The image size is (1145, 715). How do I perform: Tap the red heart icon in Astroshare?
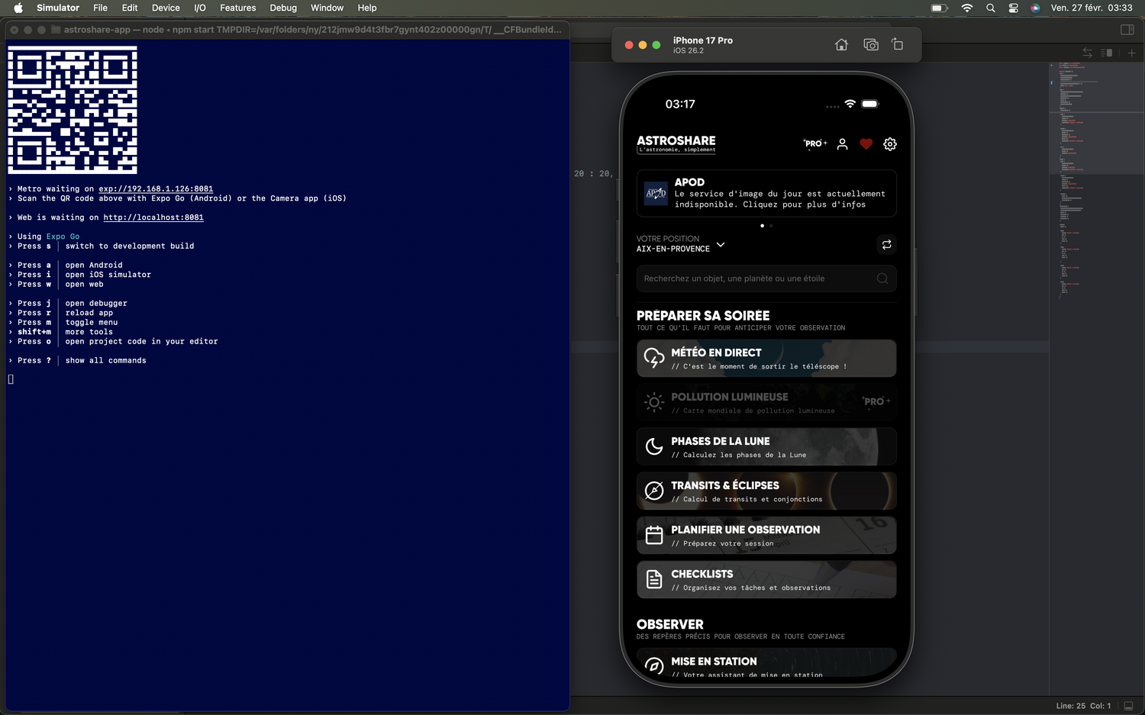point(866,144)
